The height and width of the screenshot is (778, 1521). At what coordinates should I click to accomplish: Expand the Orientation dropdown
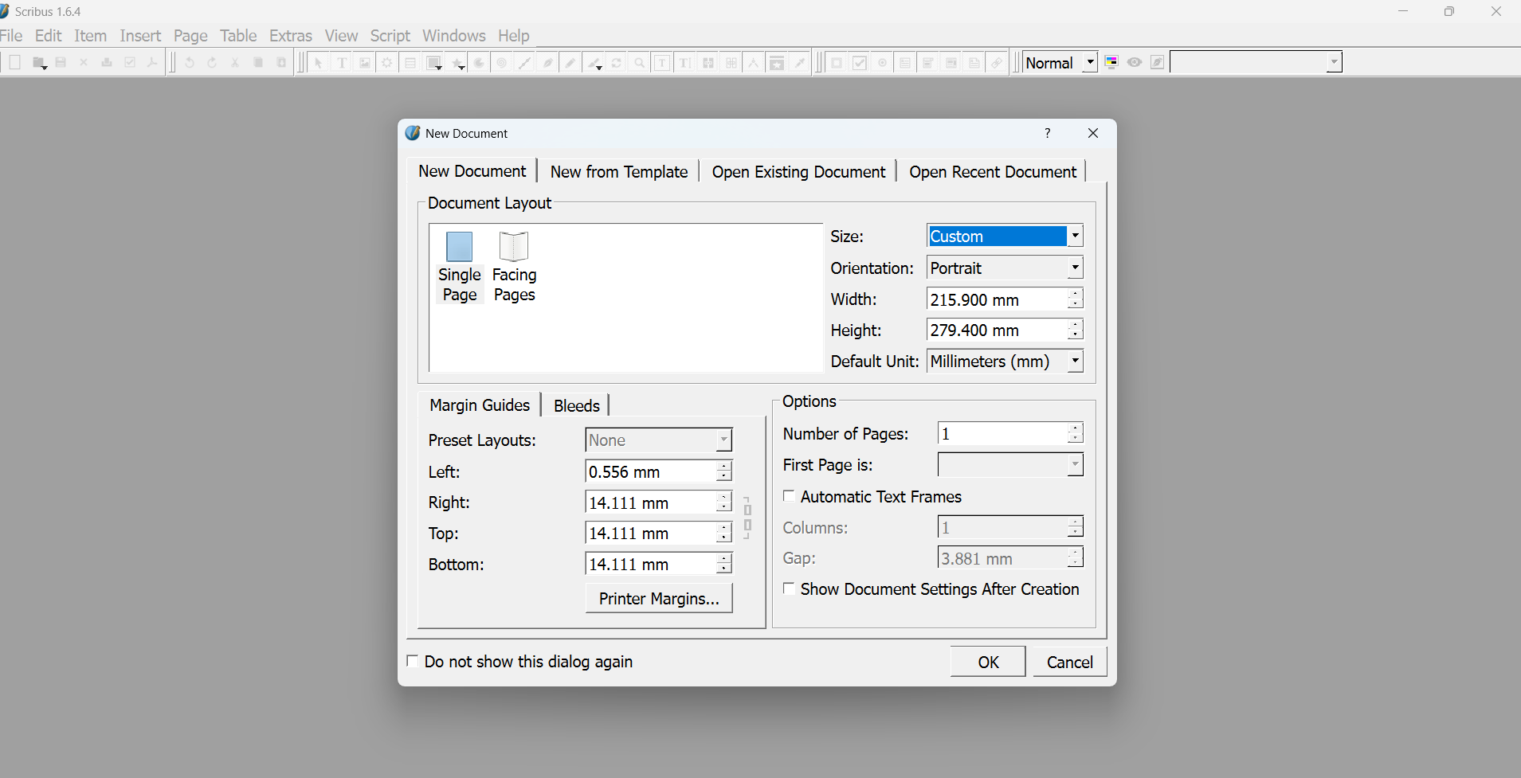(1075, 268)
